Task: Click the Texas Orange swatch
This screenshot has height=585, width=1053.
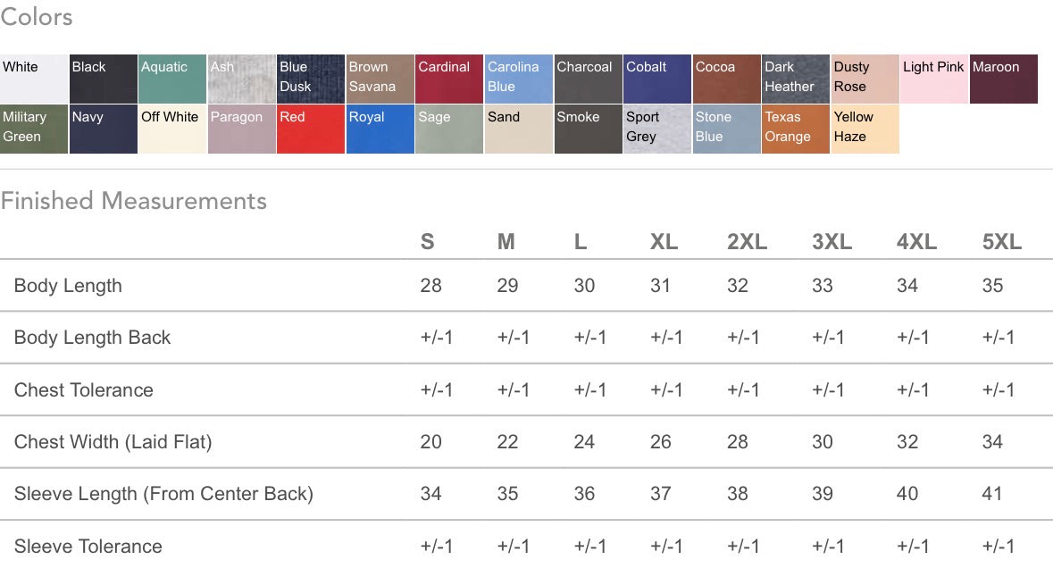Action: [796, 129]
